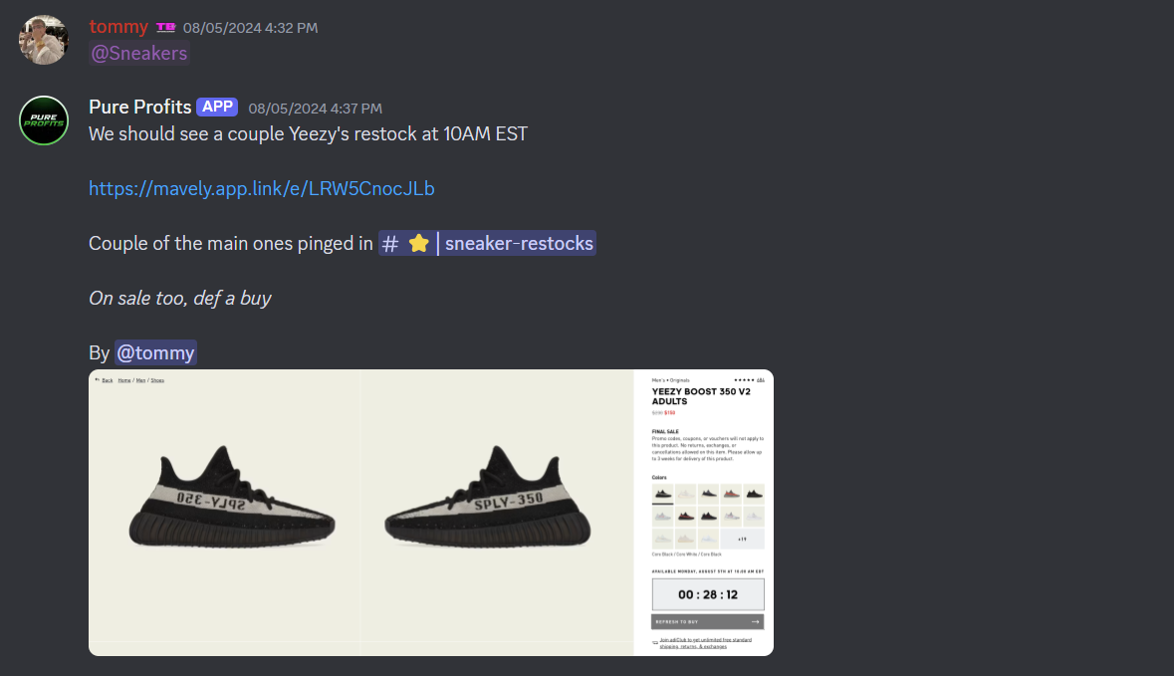The image size is (1174, 676).
Task: Click tommy's profile avatar
Action: [44, 40]
